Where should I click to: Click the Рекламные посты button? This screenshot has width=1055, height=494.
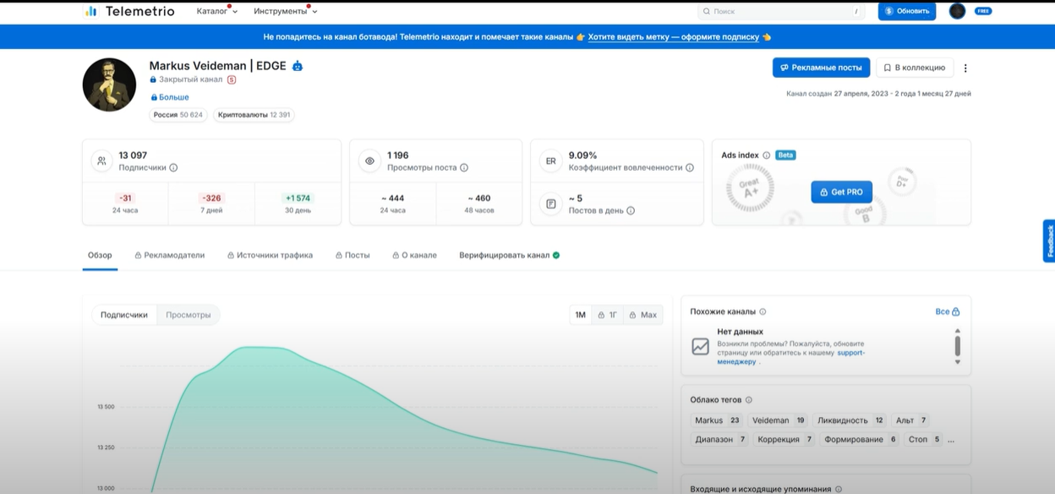[x=821, y=68]
